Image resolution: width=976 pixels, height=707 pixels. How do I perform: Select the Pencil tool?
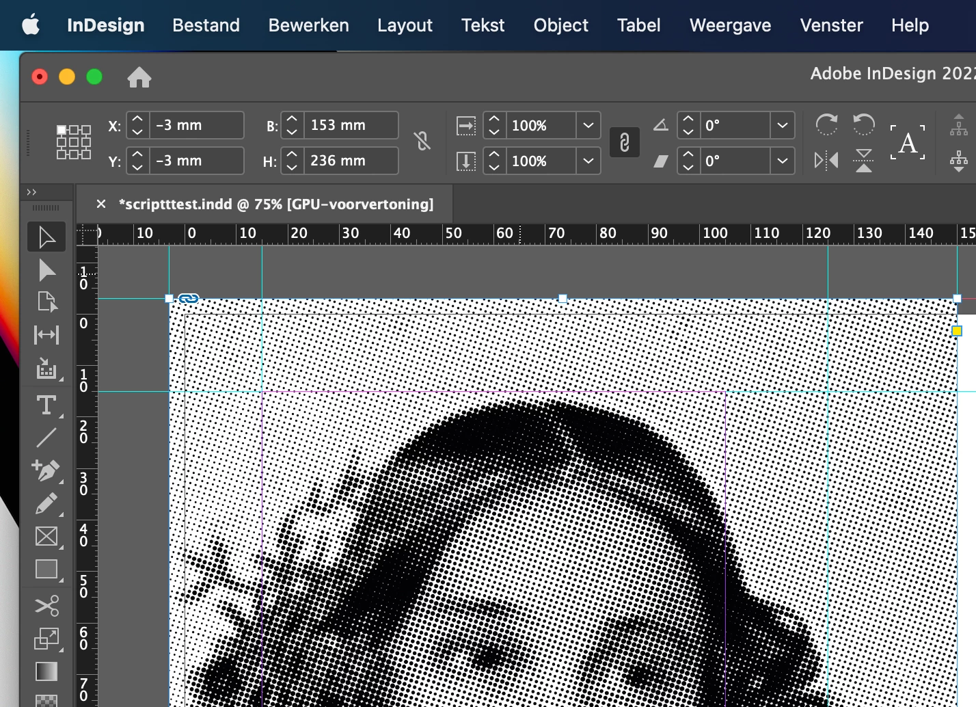(46, 504)
